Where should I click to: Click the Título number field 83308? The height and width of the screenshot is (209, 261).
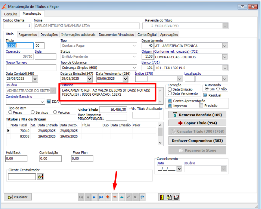(20, 46)
